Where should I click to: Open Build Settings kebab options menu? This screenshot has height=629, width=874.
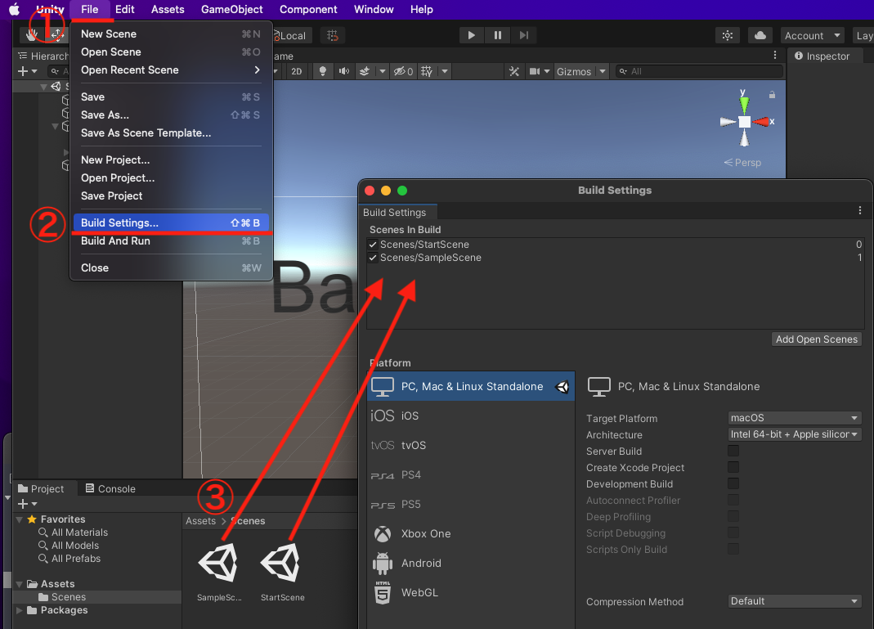860,210
